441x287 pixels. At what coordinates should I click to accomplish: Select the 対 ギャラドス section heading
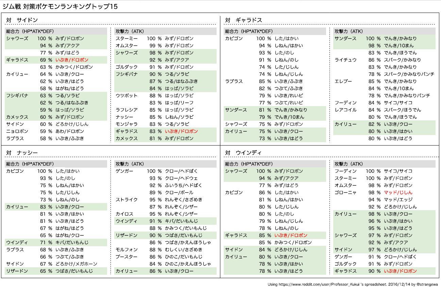[243, 20]
